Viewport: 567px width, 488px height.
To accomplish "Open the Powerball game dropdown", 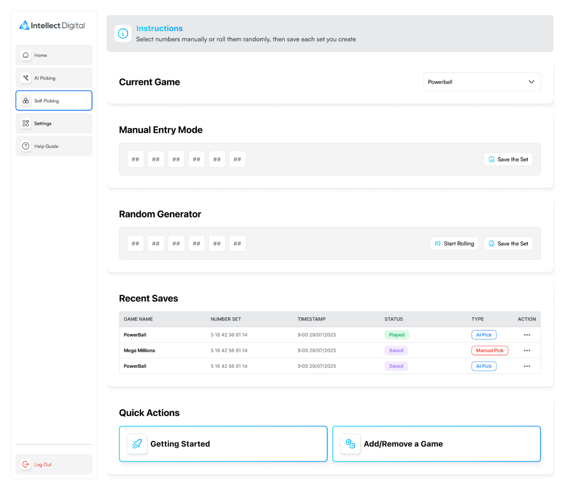I will (482, 82).
